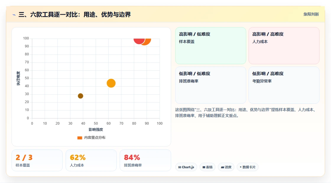Click the orange legend color box
This screenshot has height=183, width=331.
(x=79, y=138)
